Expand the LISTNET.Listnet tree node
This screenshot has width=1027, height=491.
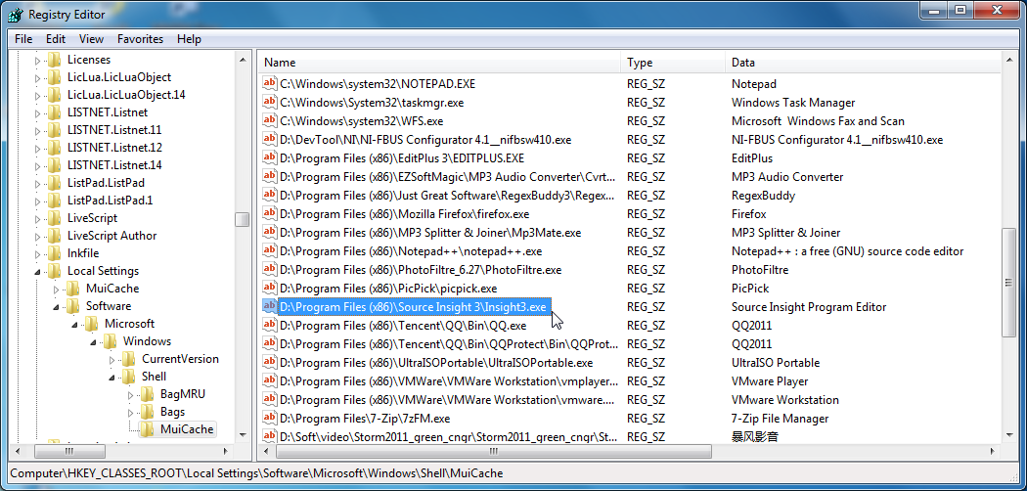tap(37, 112)
